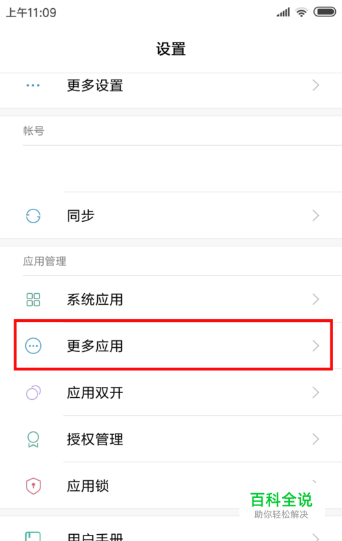Tap the book icon beside 用户手册

33,536
